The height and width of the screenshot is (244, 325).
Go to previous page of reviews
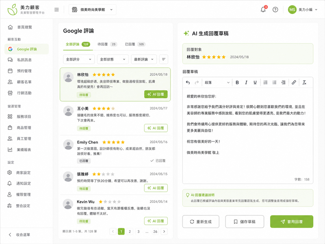coord(113,231)
